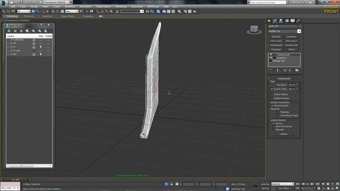Toggle Explicit Normals checkbox
The height and width of the screenshot is (191, 340).
[x=272, y=98]
